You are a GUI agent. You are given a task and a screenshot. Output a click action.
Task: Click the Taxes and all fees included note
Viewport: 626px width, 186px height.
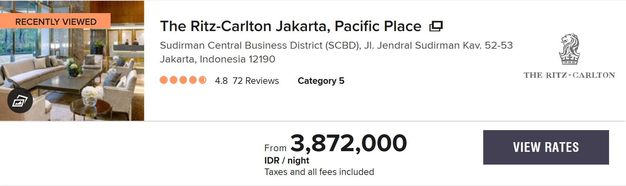pyautogui.click(x=319, y=172)
